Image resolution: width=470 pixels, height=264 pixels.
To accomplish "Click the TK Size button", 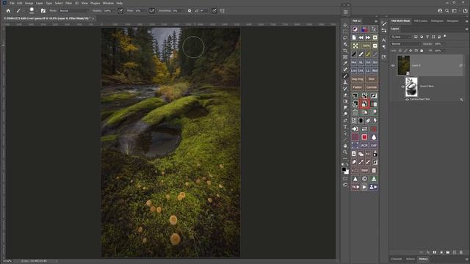I will (x=372, y=79).
